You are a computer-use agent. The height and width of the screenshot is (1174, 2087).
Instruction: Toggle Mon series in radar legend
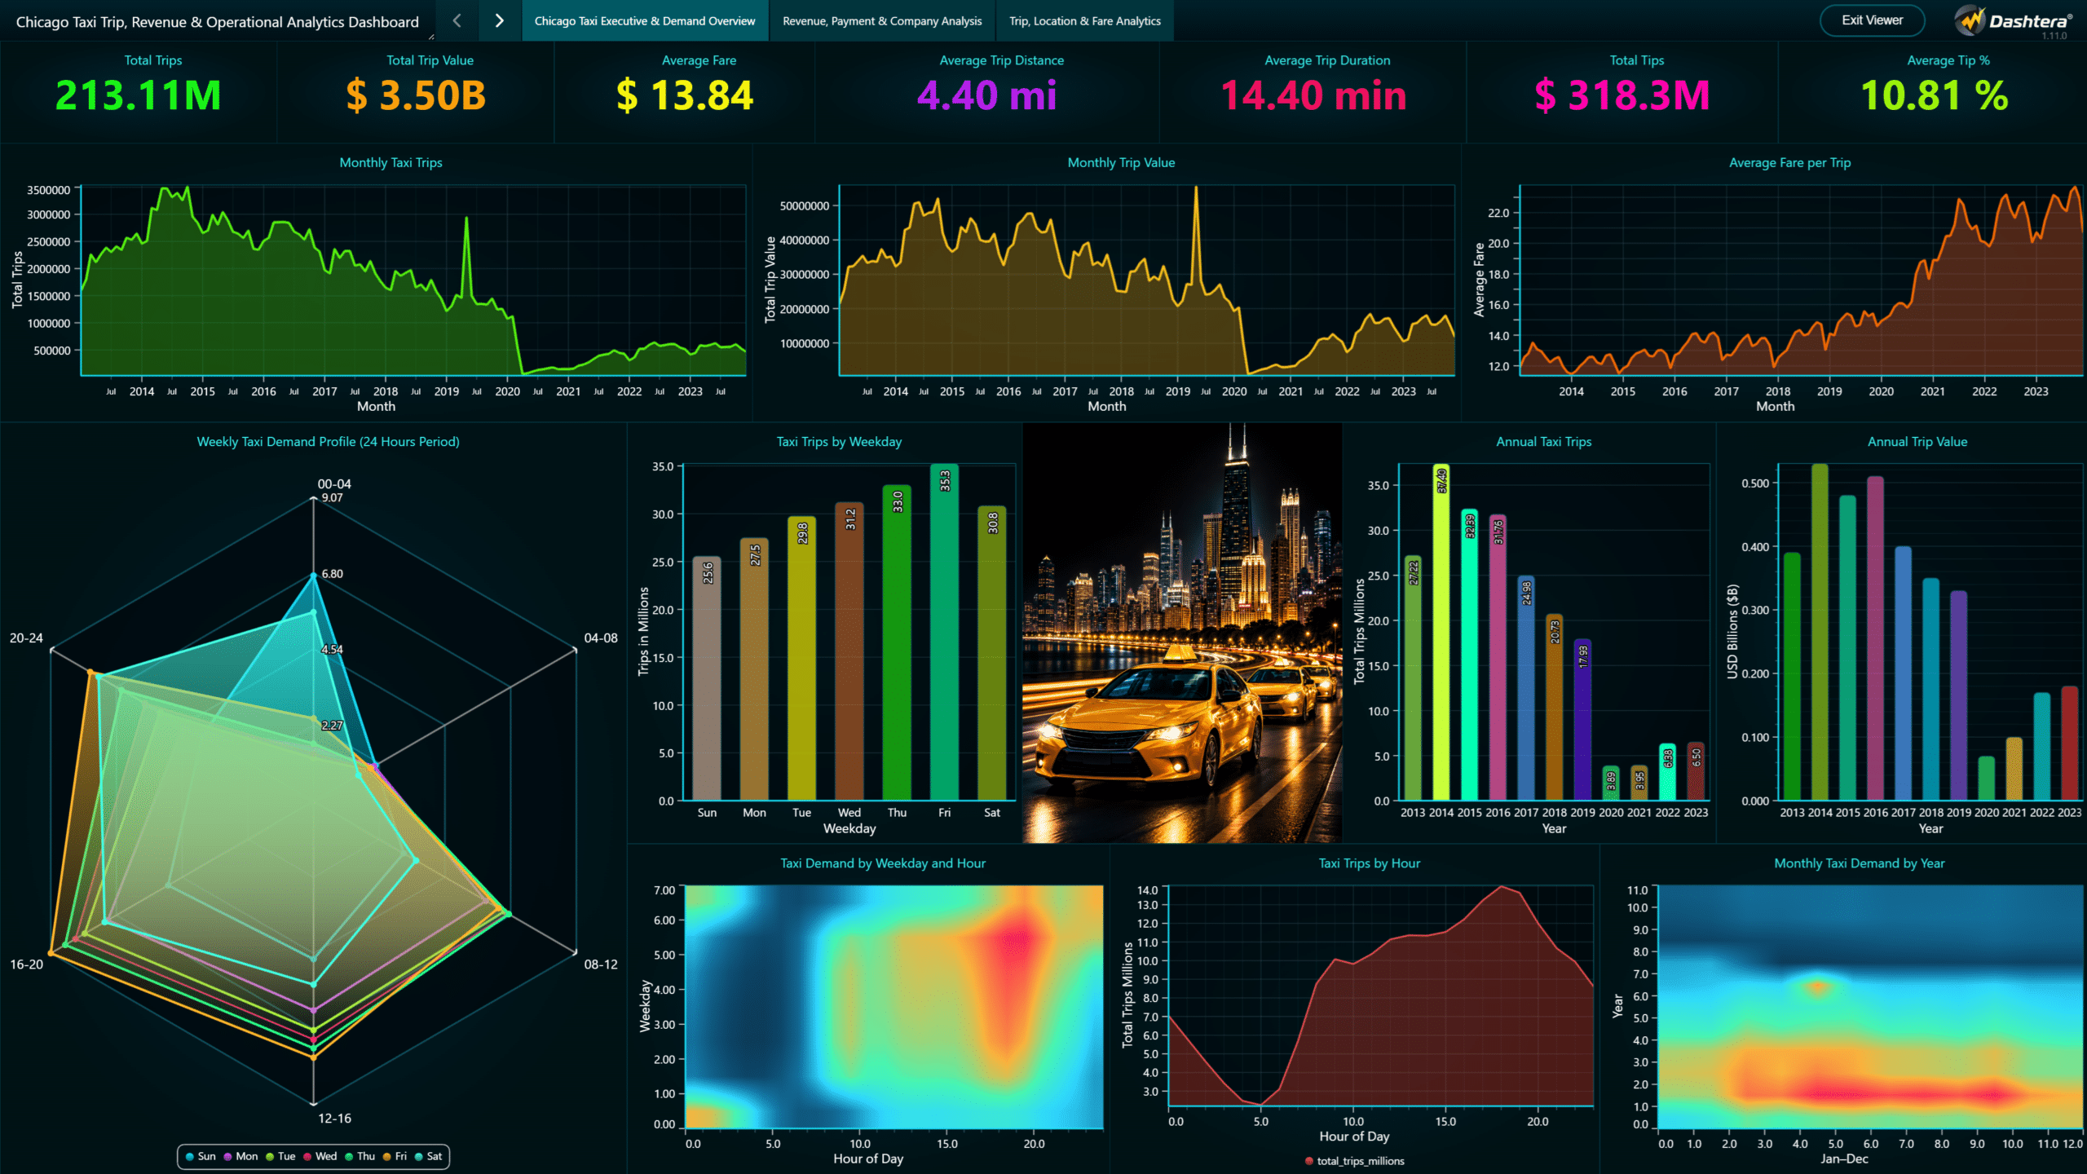pyautogui.click(x=240, y=1156)
